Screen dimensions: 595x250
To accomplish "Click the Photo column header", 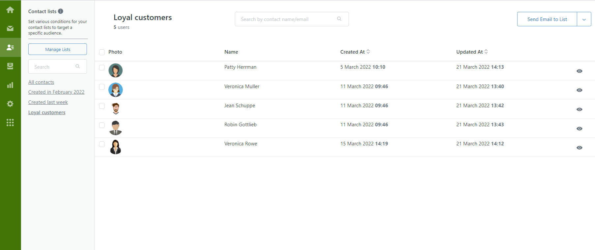I will pyautogui.click(x=115, y=52).
